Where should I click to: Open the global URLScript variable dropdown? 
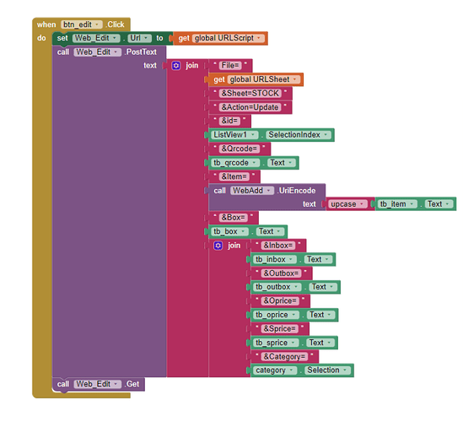[x=228, y=38]
